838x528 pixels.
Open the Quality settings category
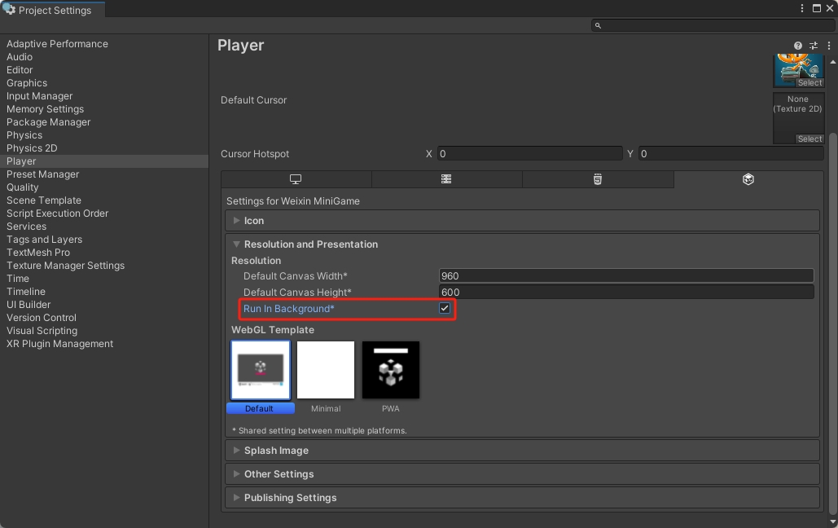click(23, 187)
